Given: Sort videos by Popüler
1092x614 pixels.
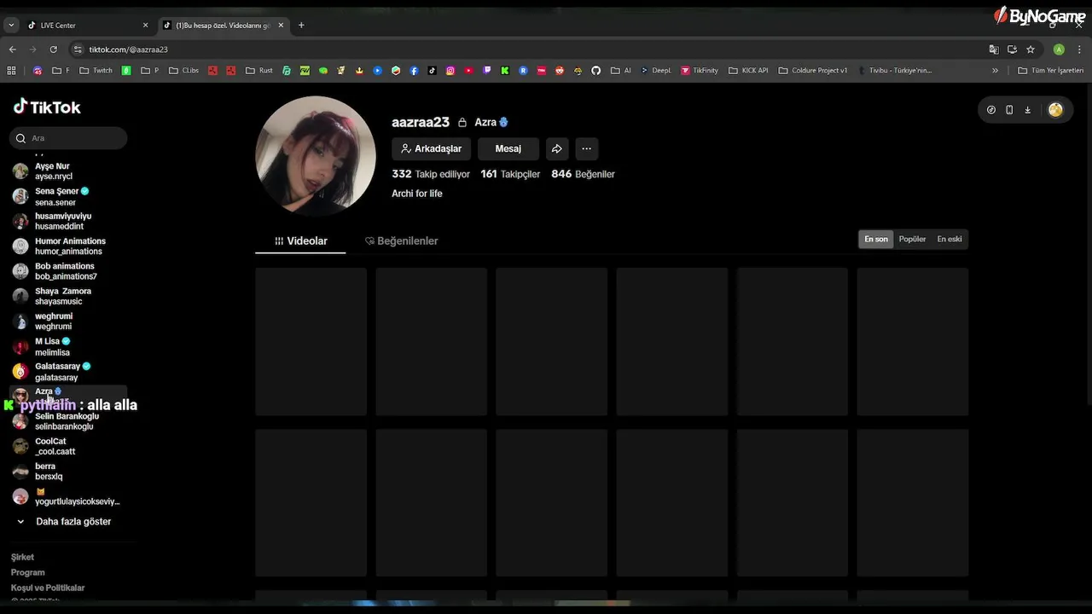Looking at the screenshot, I should (912, 239).
